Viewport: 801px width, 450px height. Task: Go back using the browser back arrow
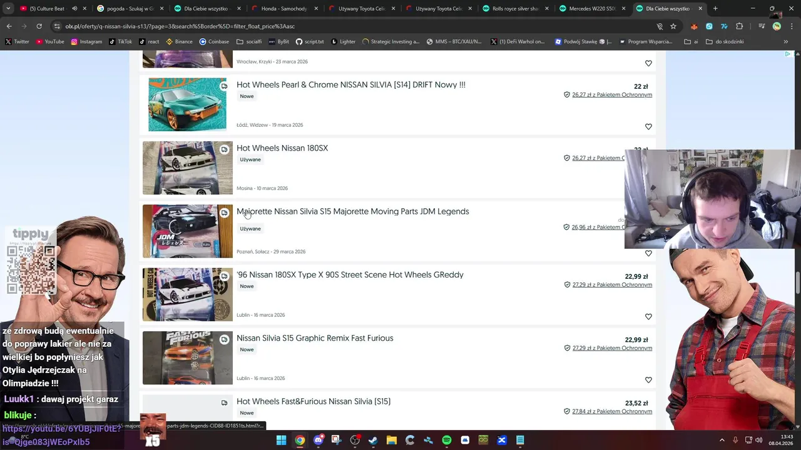(9, 26)
